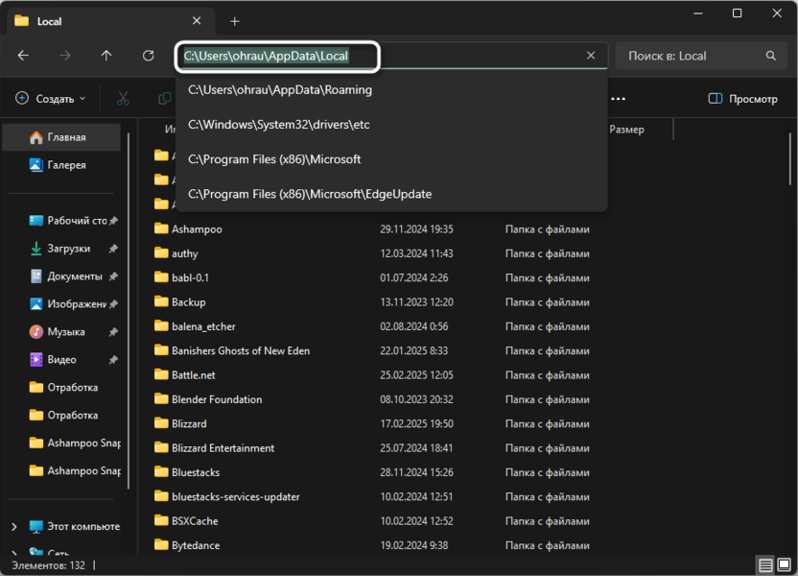Go up one folder level
The width and height of the screenshot is (798, 576).
coord(106,56)
